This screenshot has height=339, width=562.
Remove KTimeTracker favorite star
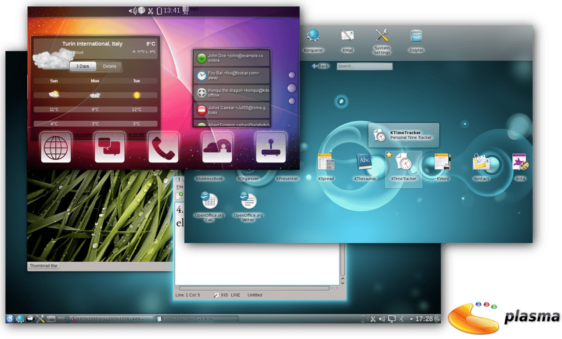click(x=389, y=155)
